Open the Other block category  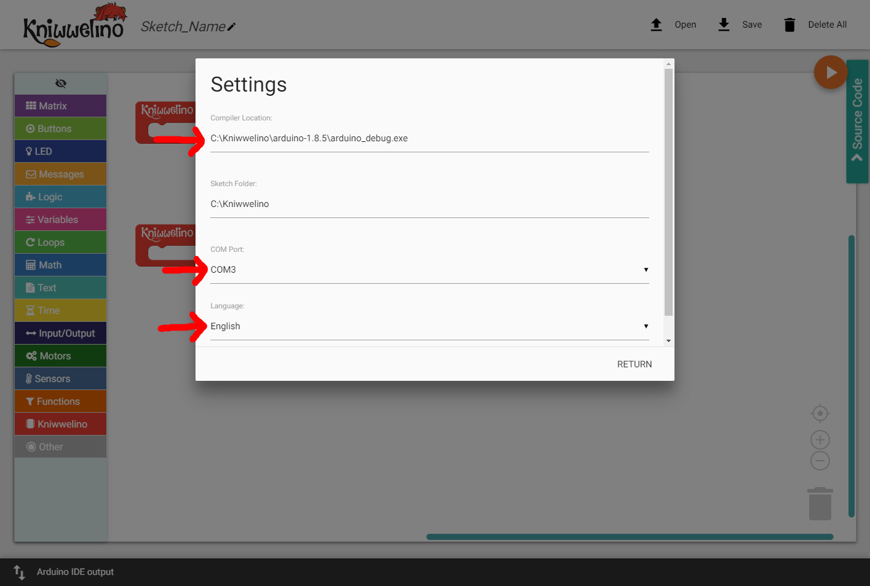coord(60,447)
